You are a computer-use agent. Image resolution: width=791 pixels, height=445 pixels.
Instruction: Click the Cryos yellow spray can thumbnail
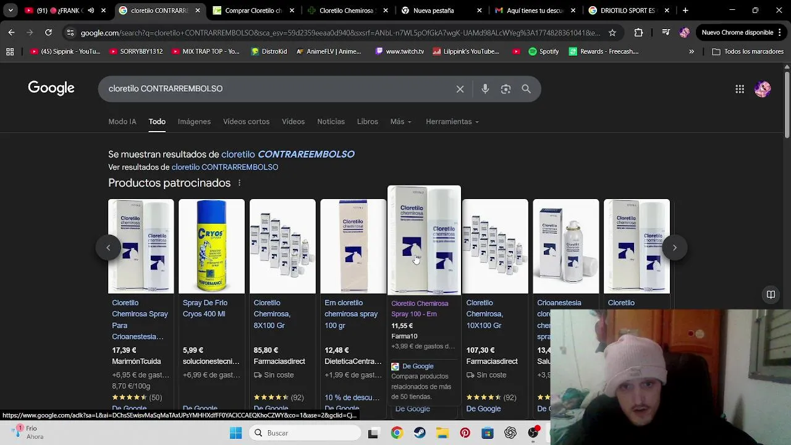point(211,246)
